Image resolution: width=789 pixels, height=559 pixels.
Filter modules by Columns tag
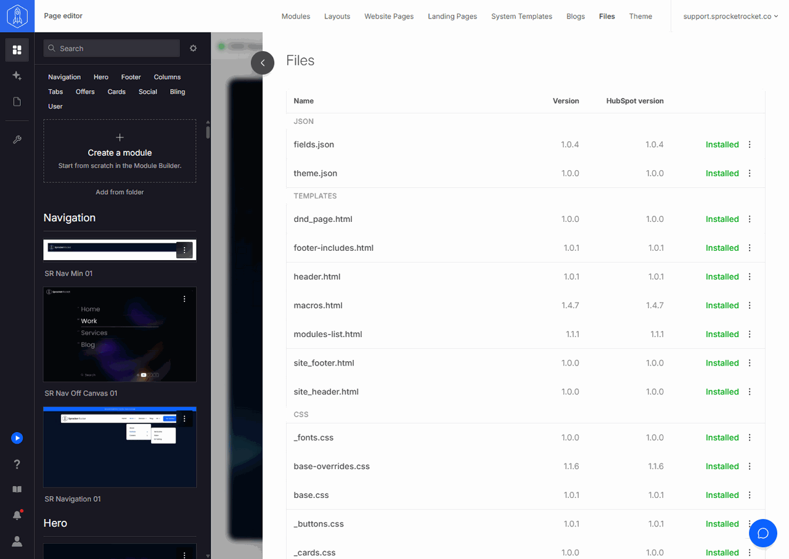click(167, 77)
